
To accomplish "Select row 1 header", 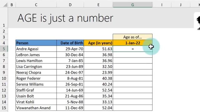I will pyautogui.click(x=4, y=18).
